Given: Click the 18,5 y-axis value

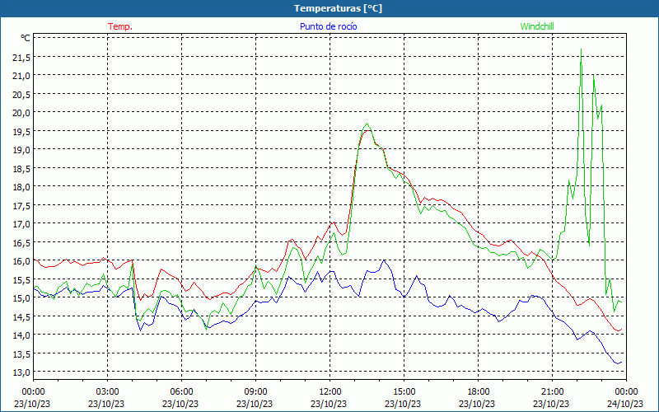Looking at the screenshot, I should [21, 169].
